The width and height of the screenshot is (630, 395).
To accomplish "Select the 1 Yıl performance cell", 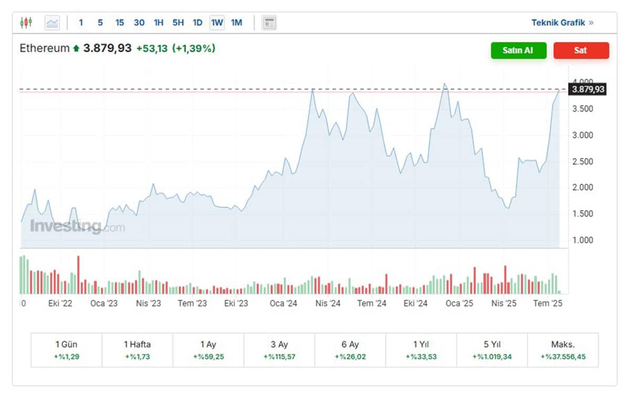I will (421, 350).
